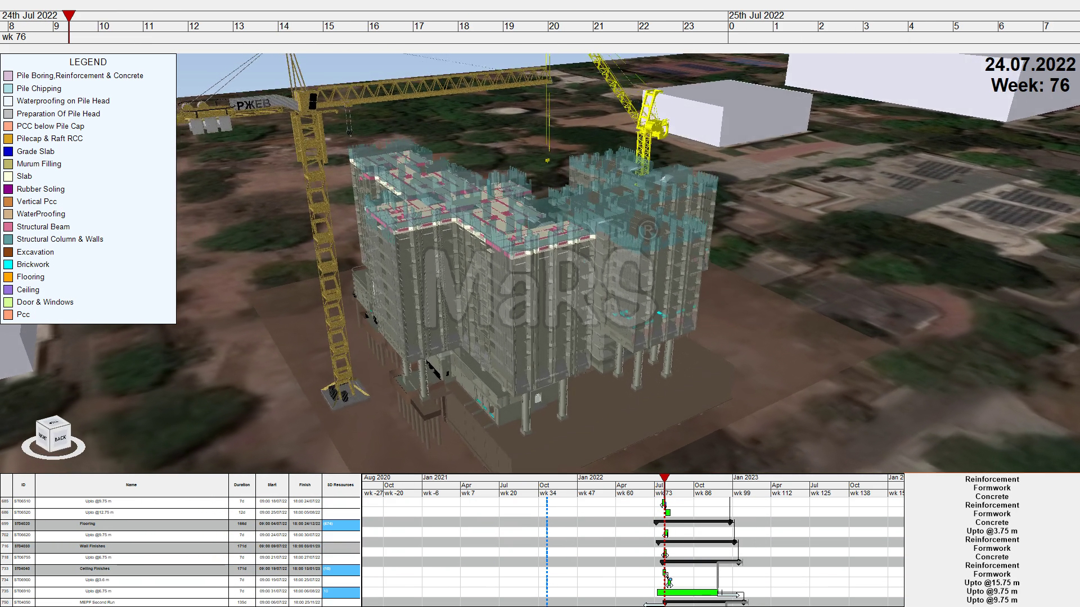
Task: Click the Upto @3.6 m task name
Action: (x=97, y=580)
